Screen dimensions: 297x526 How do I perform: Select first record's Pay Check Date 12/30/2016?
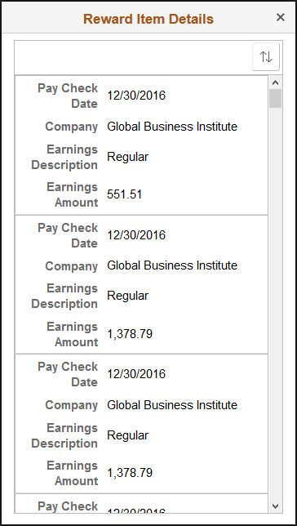pyautogui.click(x=136, y=96)
